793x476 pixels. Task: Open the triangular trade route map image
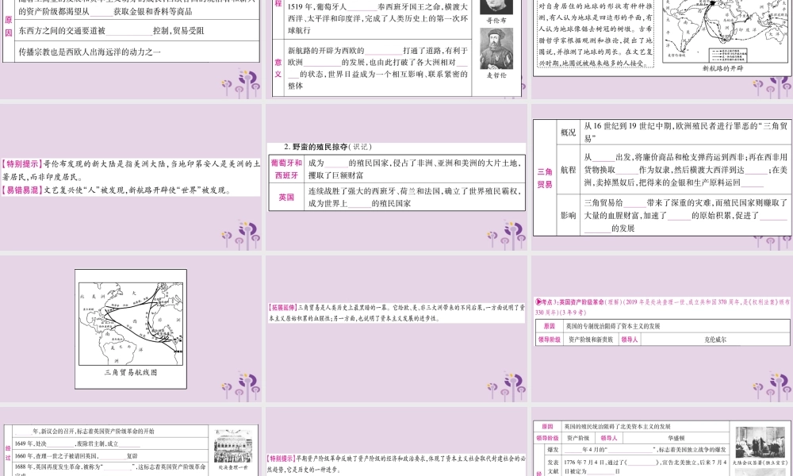pyautogui.click(x=131, y=323)
